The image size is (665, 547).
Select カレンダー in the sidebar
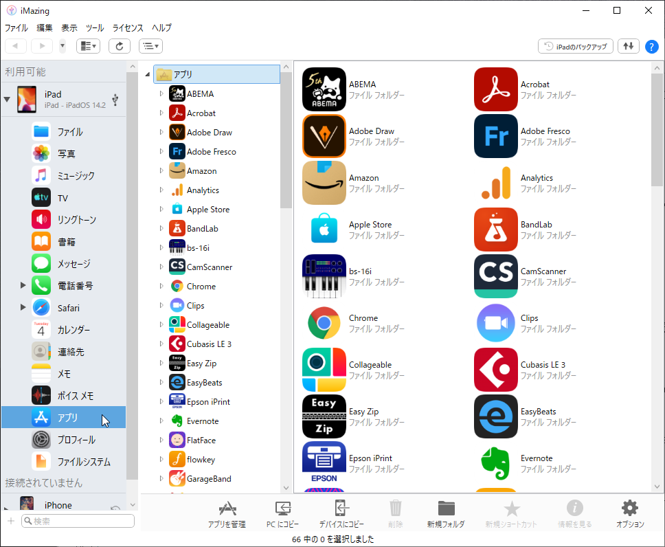tap(64, 330)
